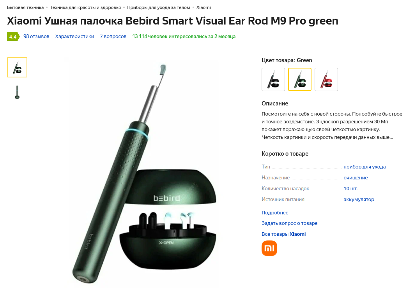Click the orange Xiaomi Mi logo icon
Screen dimensions: 407x300
point(269,248)
